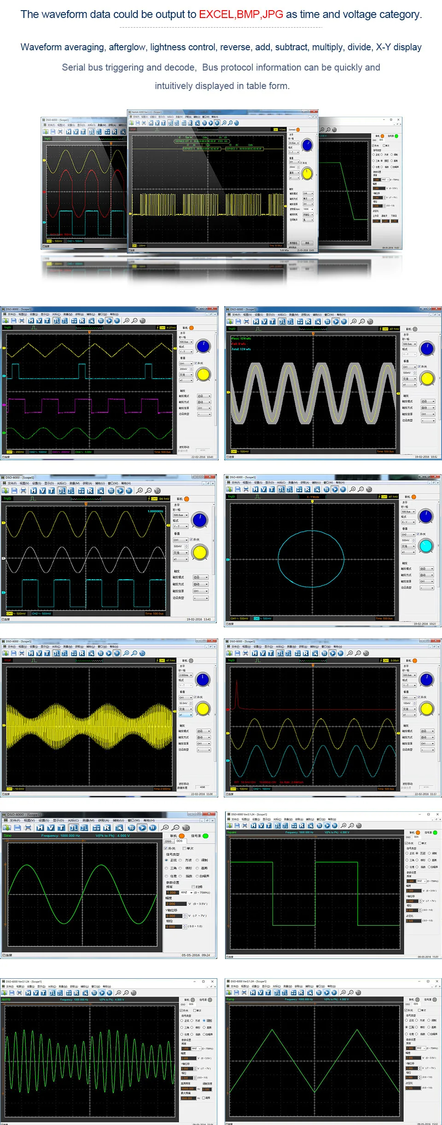Check the 扫频 sweep checkbox in Sine generator window

pos(193,887)
